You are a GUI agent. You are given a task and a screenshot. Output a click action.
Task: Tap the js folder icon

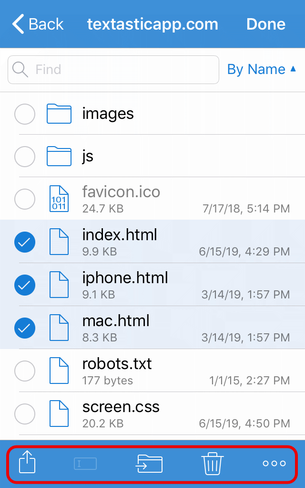click(x=59, y=156)
